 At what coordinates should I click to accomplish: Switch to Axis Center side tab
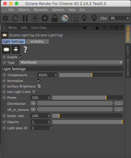(x=128, y=67)
